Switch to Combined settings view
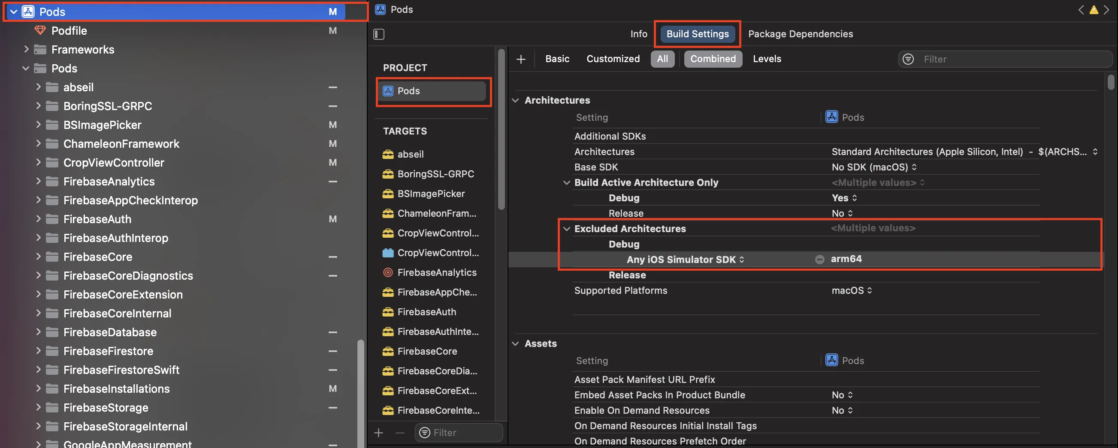Image resolution: width=1118 pixels, height=448 pixels. coord(713,59)
